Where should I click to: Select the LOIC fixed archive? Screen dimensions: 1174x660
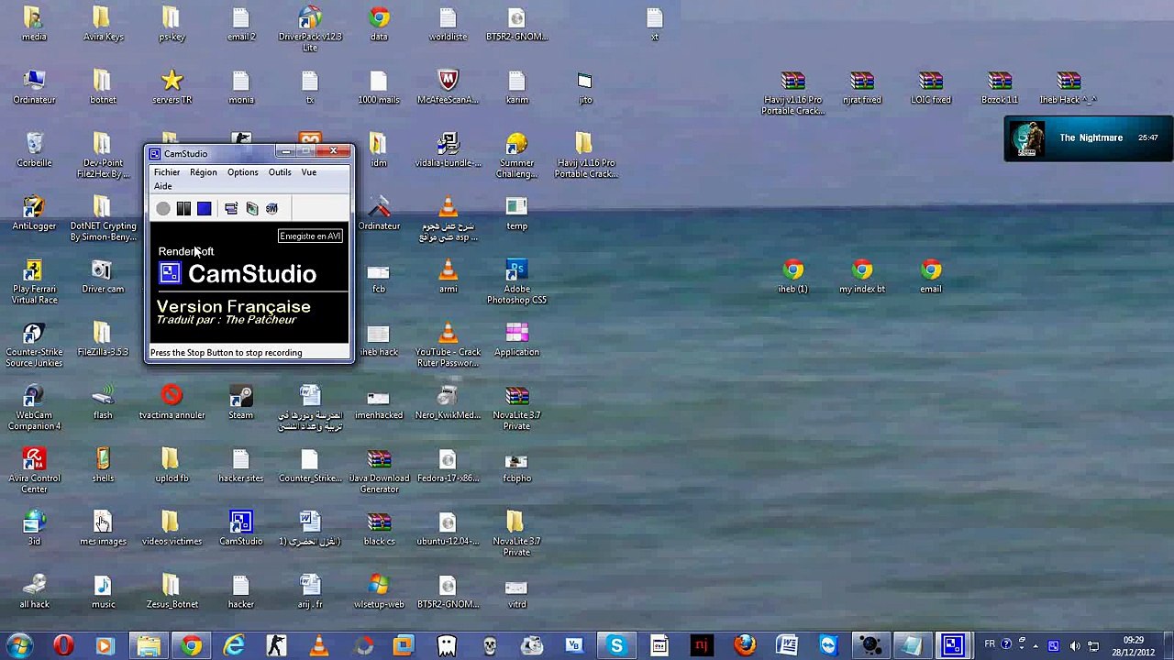(x=930, y=87)
